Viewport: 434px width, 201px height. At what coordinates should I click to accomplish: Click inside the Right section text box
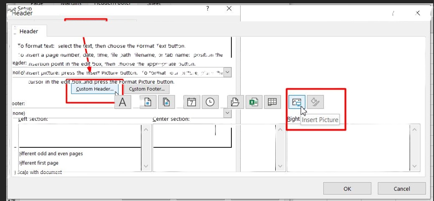point(348,147)
